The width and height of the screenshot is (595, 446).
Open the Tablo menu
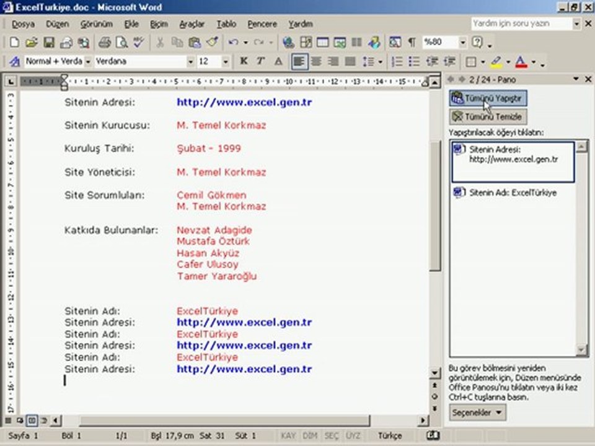click(226, 24)
